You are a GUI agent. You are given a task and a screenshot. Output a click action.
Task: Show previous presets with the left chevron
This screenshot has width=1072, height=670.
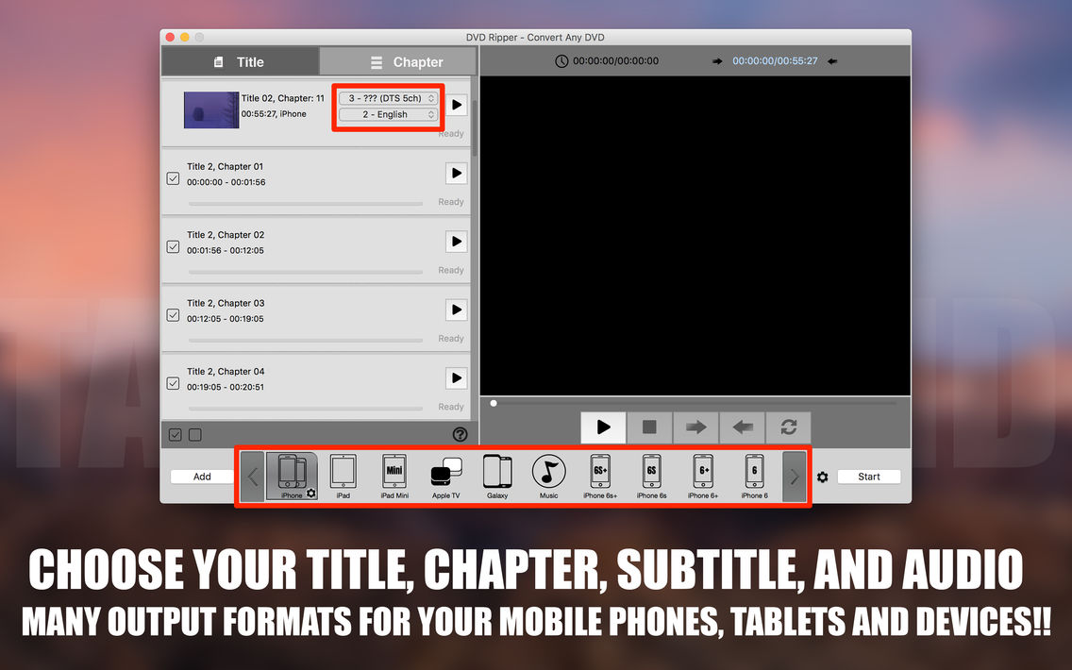(x=252, y=477)
